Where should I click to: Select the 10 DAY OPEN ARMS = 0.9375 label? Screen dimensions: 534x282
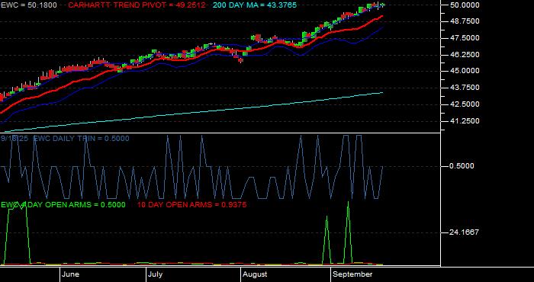pos(191,205)
